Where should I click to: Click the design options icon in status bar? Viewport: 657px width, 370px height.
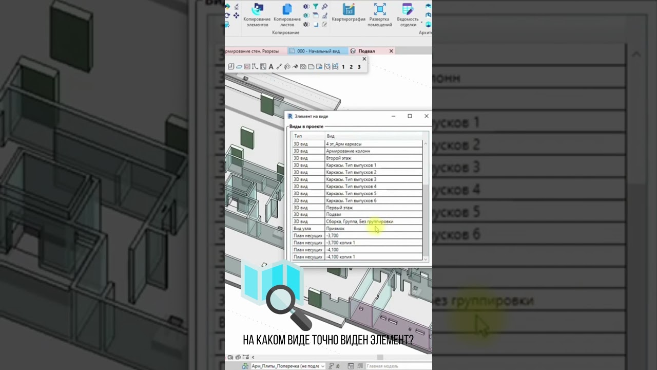coord(351,366)
